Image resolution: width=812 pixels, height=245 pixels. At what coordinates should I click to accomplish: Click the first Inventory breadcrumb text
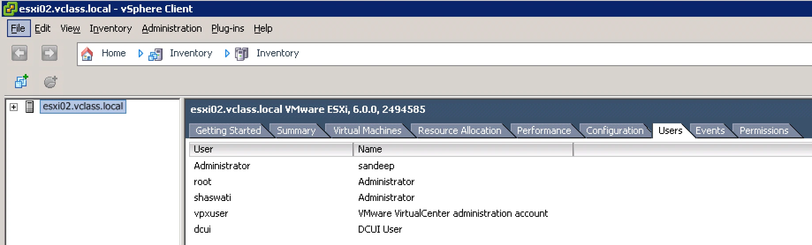click(191, 53)
